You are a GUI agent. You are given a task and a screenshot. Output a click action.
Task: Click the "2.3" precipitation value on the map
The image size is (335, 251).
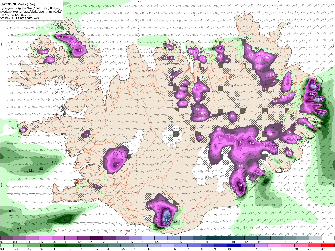tap(61, 37)
